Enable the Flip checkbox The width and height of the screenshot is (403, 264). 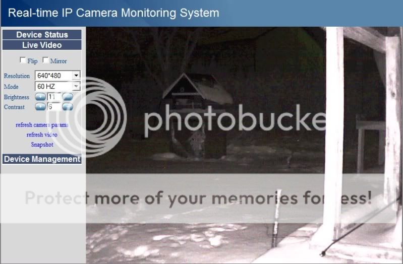23,60
